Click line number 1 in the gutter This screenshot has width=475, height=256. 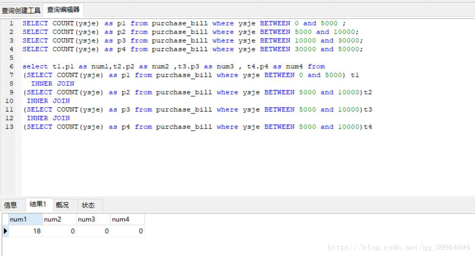click(x=11, y=23)
